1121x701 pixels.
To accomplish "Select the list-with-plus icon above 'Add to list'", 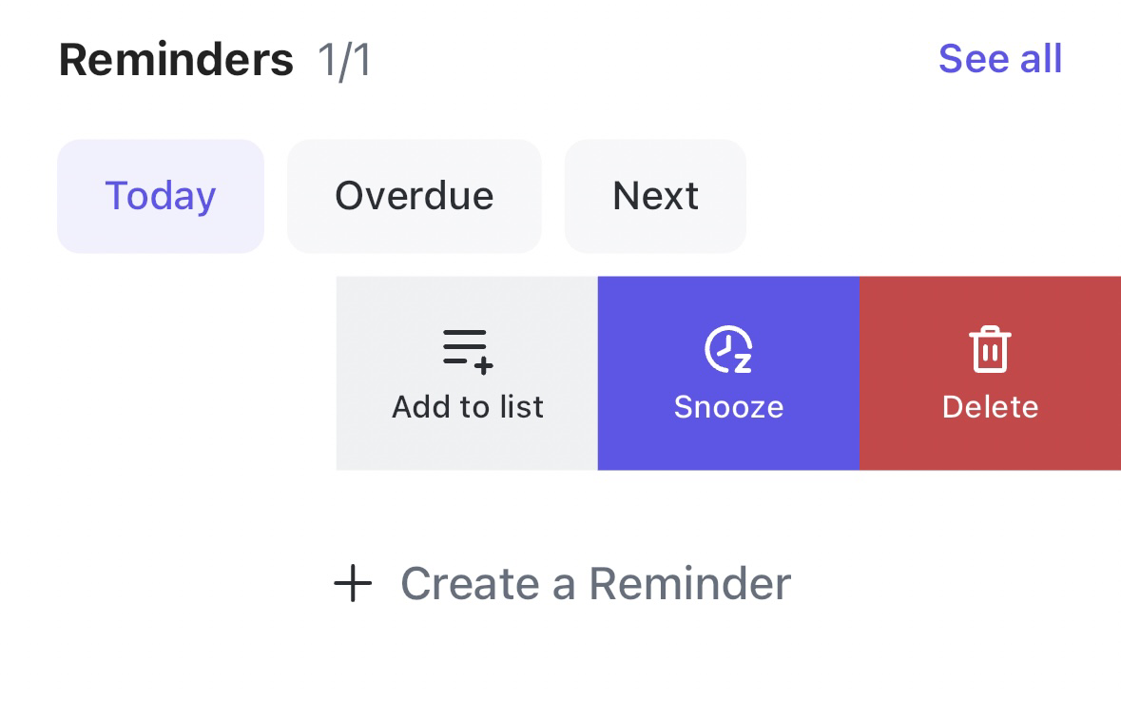I will (467, 349).
